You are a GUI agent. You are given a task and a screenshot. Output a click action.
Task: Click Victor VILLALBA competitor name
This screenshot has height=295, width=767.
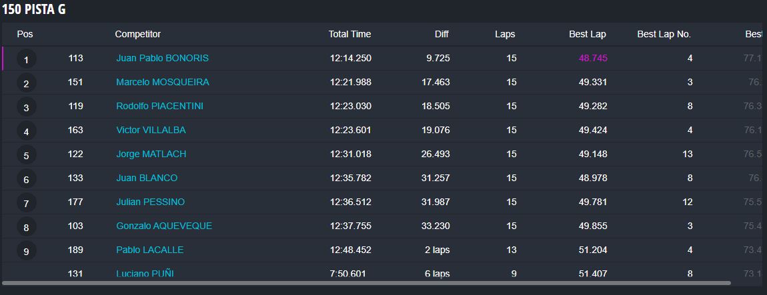coord(151,130)
